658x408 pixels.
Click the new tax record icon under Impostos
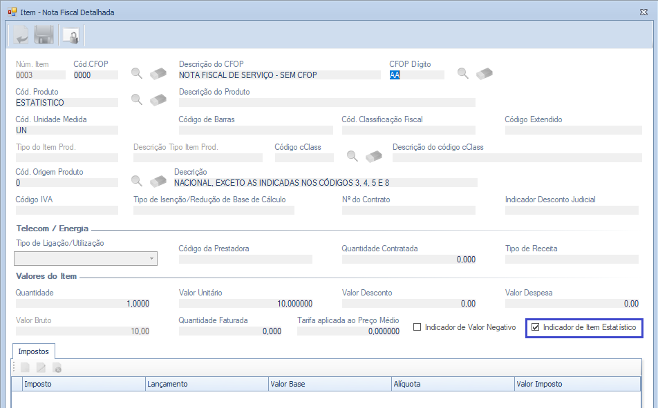pyautogui.click(x=25, y=368)
